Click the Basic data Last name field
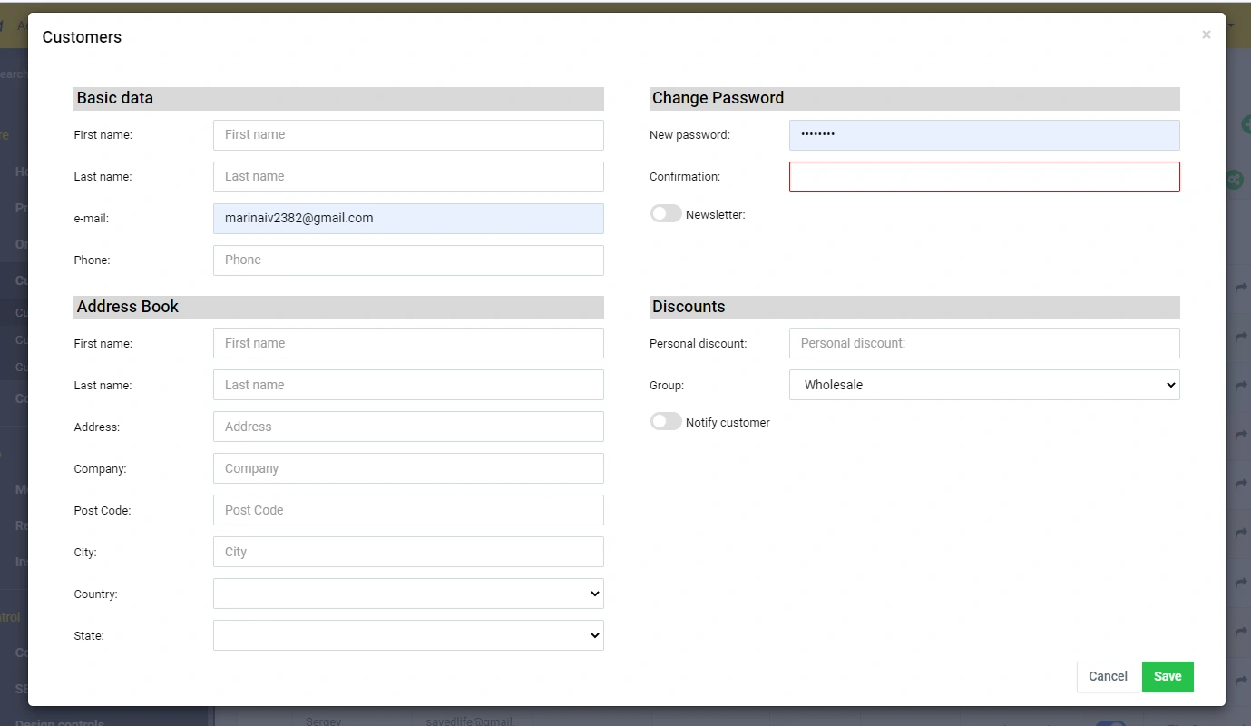The image size is (1251, 726). (x=408, y=176)
